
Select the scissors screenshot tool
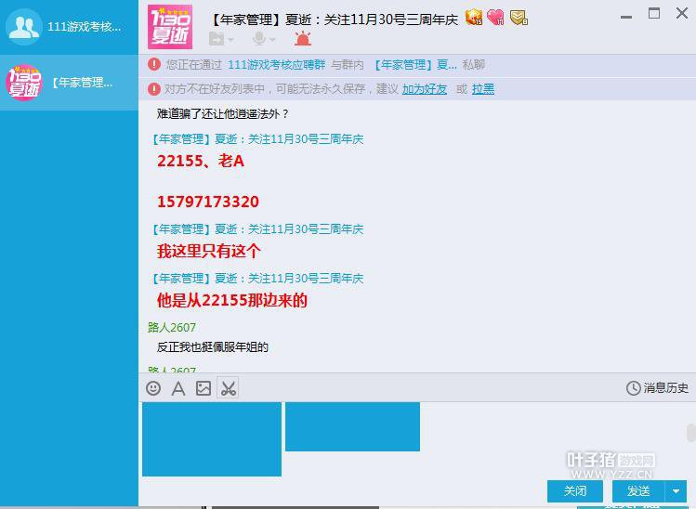pos(228,388)
